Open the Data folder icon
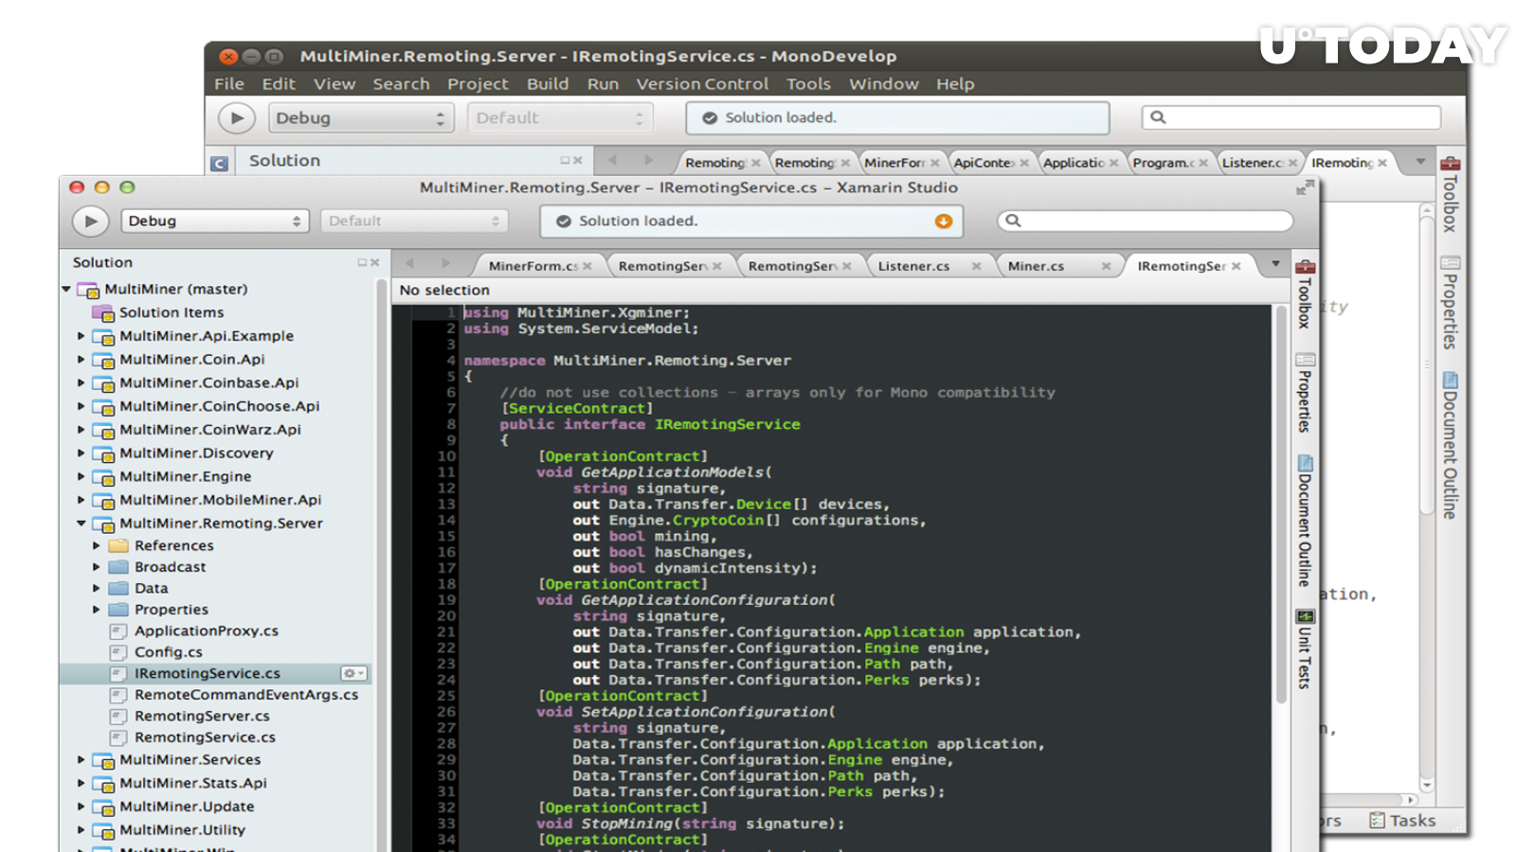Image resolution: width=1516 pixels, height=852 pixels. click(x=118, y=588)
